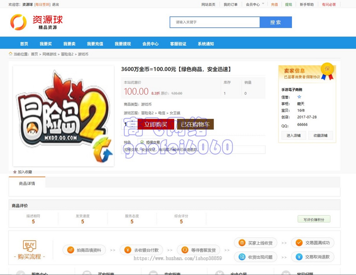Open 我要充值 in the navigation bar
The width and height of the screenshot is (356, 275).
coord(95,44)
